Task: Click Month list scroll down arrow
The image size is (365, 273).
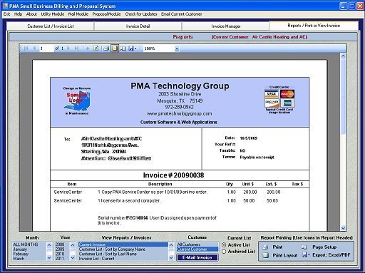Action: 49,258
